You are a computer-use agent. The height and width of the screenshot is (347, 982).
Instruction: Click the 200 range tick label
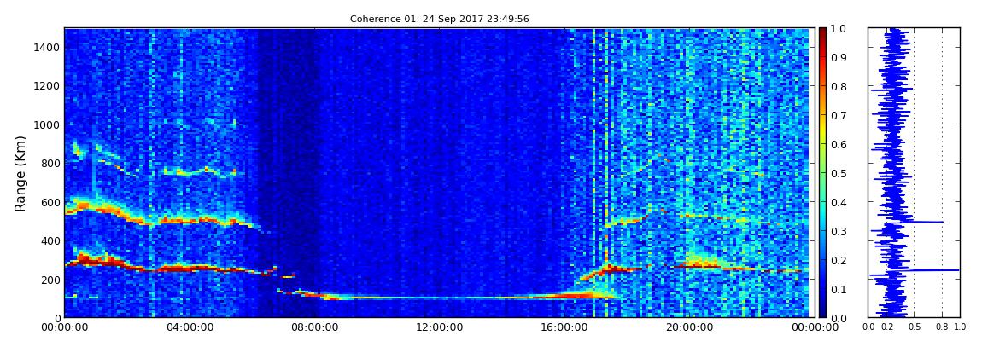pos(50,280)
